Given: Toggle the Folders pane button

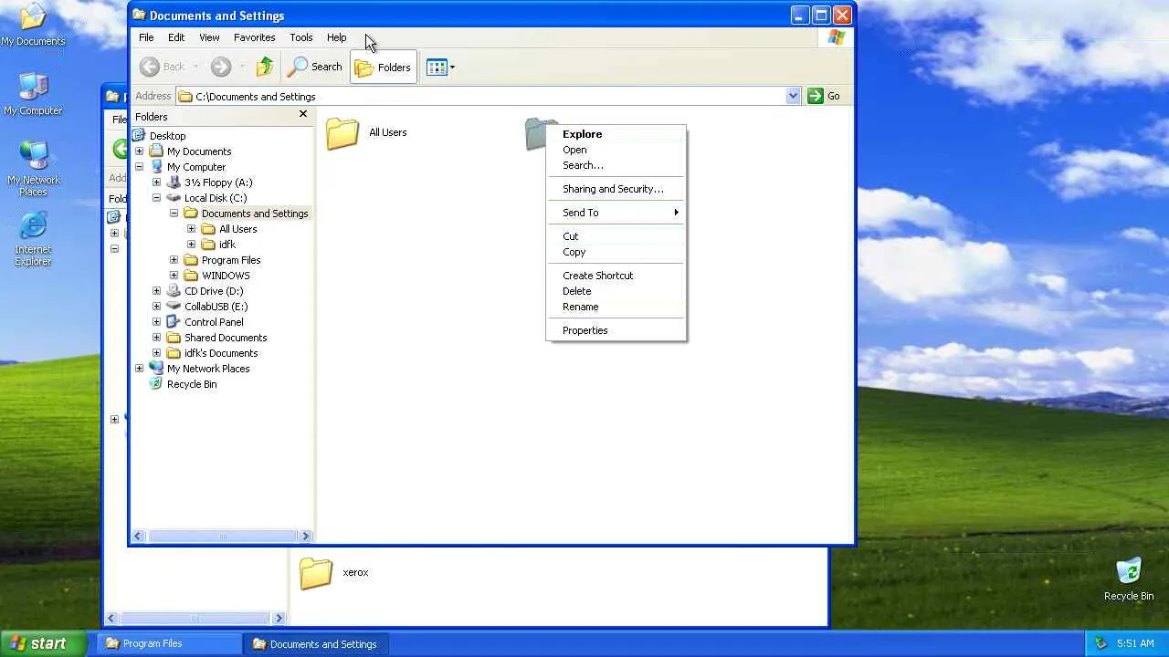Looking at the screenshot, I should 384,67.
